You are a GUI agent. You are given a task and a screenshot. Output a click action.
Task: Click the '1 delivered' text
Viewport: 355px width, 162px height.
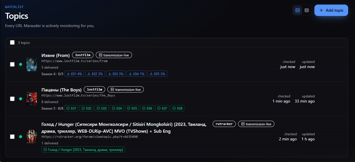[50, 143]
